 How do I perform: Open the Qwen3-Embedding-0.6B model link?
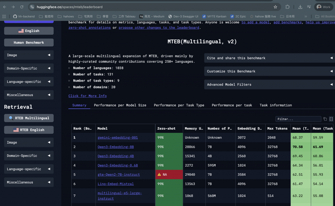(118, 165)
